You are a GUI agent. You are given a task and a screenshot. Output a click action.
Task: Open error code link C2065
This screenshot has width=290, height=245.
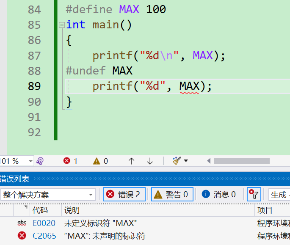pos(44,236)
